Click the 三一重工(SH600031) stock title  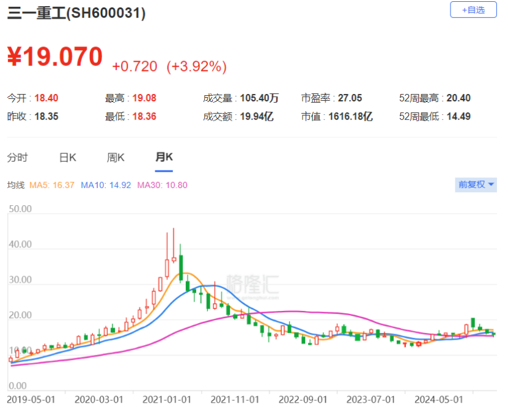76,13
